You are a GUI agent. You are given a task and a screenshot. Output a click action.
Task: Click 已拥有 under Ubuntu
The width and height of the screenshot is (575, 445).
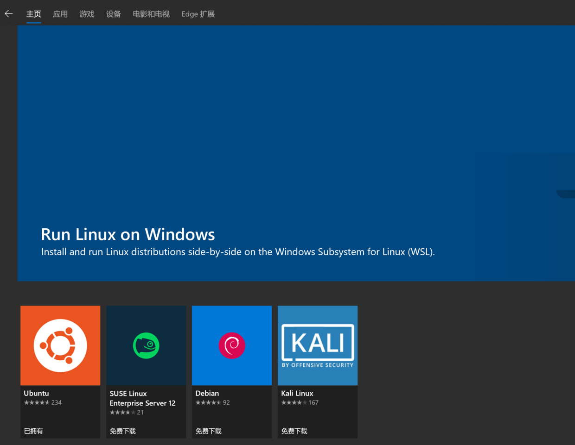(x=33, y=431)
